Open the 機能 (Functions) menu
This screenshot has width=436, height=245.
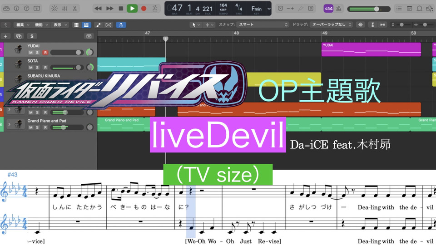[41, 24]
